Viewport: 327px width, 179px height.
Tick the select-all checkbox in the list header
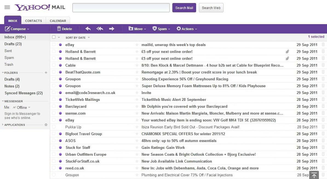coord(54,37)
